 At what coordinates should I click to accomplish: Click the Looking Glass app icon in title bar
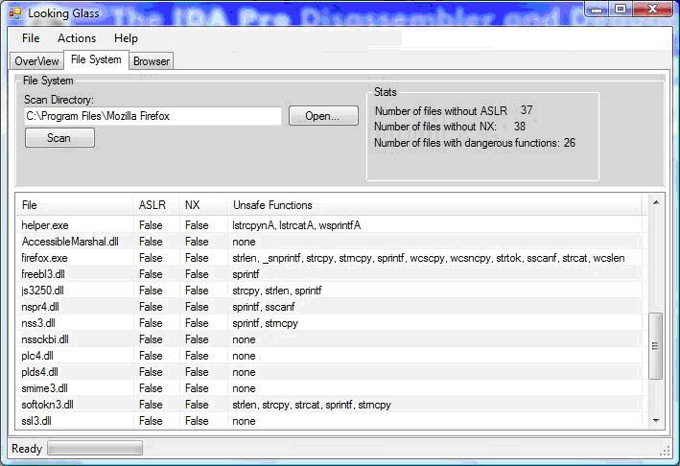tap(15, 13)
